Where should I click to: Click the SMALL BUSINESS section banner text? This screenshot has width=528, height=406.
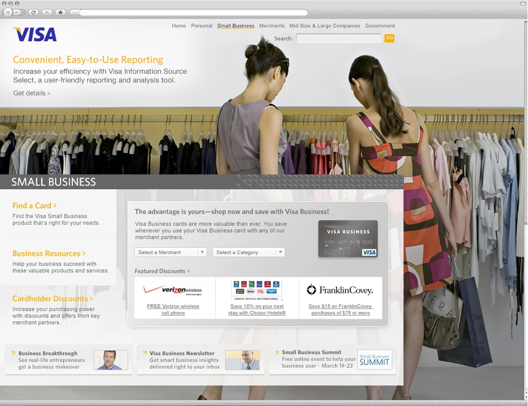(x=54, y=182)
